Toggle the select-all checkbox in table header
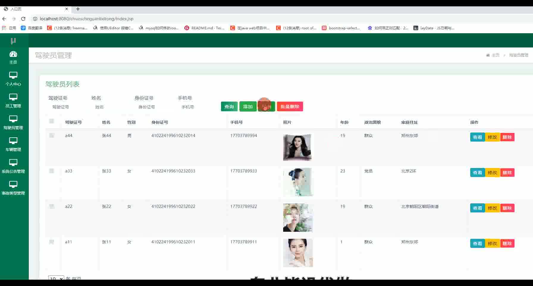This screenshot has width=533, height=286. 51,121
